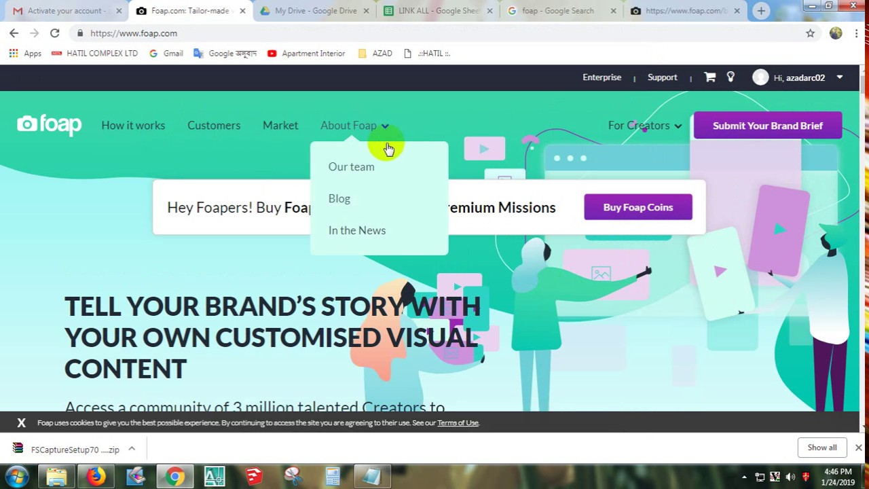The height and width of the screenshot is (489, 869).
Task: Open How it works page
Action: pos(133,126)
